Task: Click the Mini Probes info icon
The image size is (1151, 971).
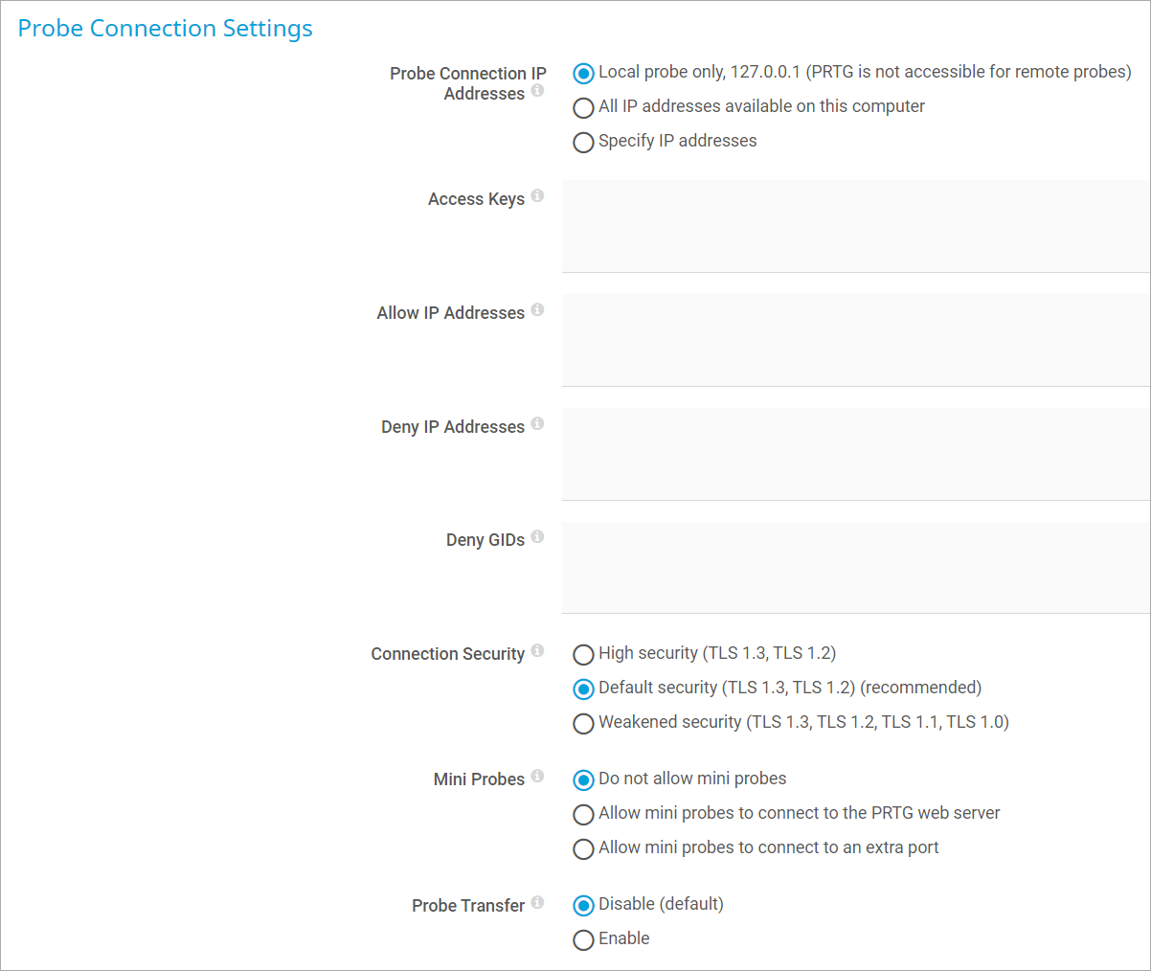Action: pyautogui.click(x=537, y=777)
